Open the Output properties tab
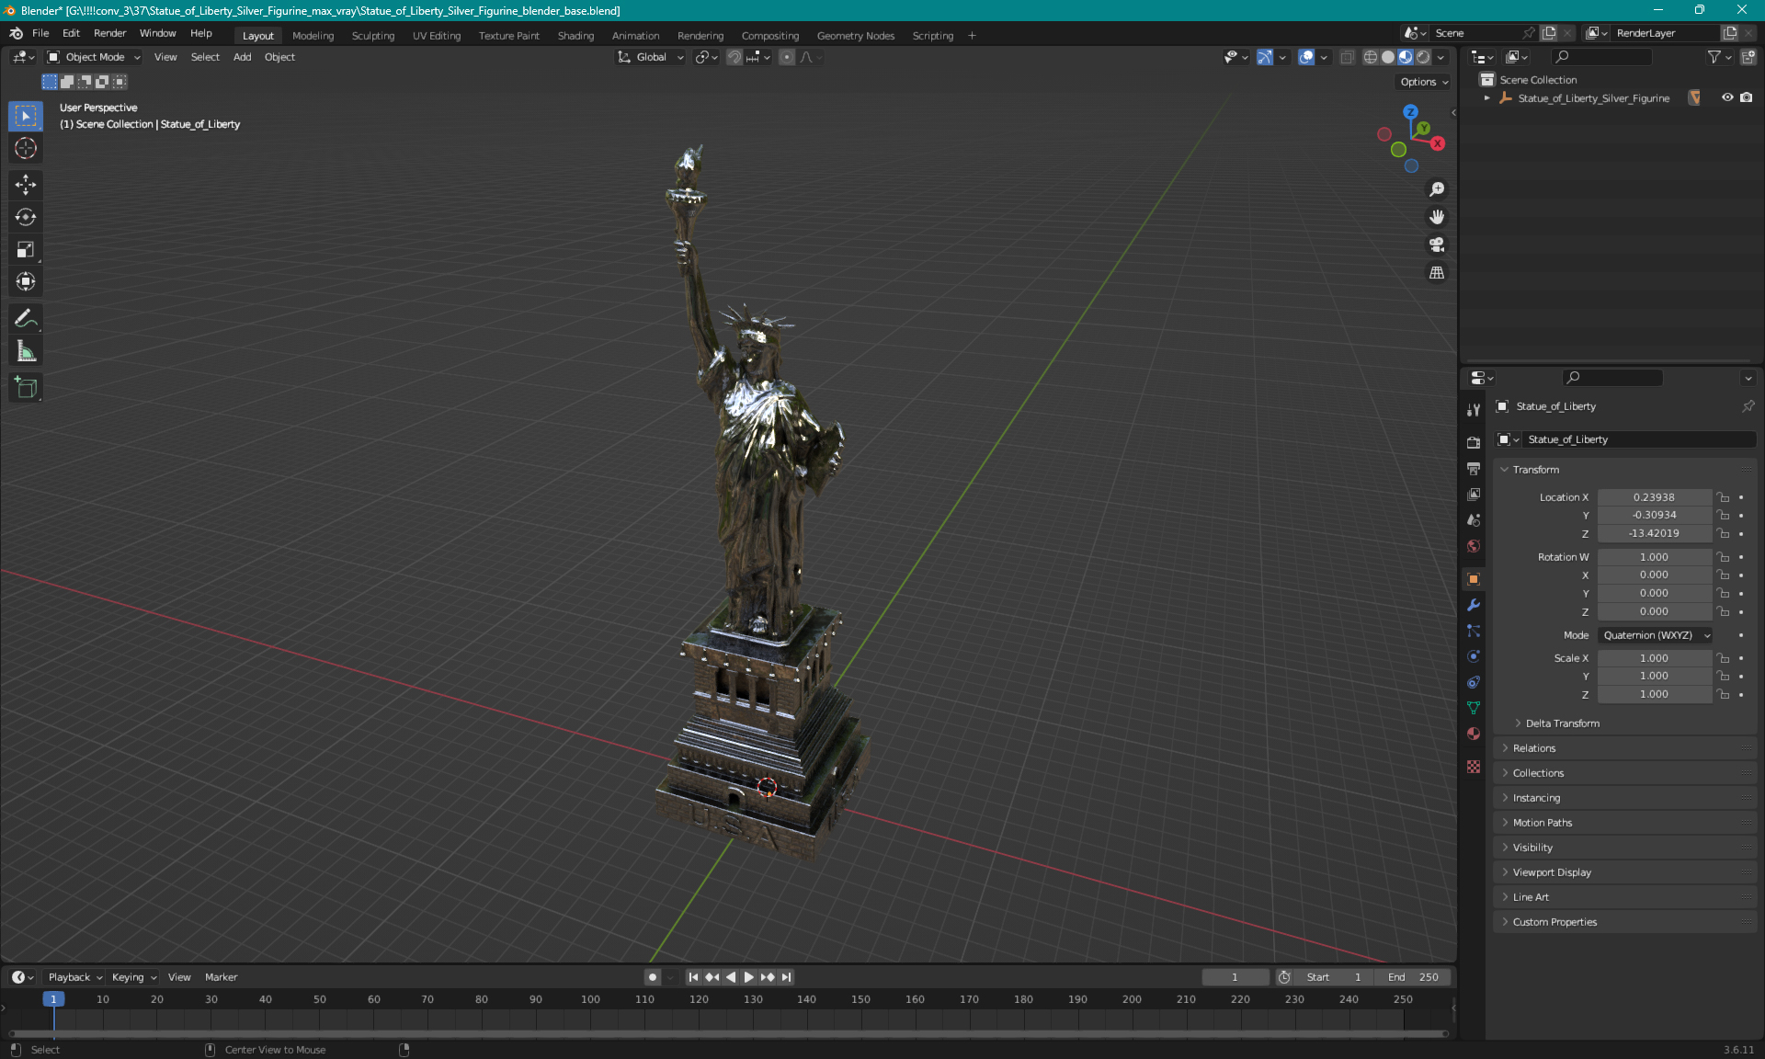The width and height of the screenshot is (1765, 1059). pos(1474,468)
